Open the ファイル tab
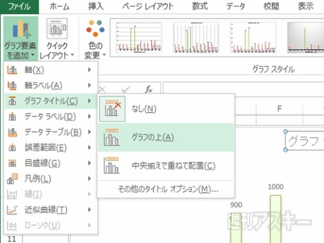The image size is (324, 243). [20, 7]
